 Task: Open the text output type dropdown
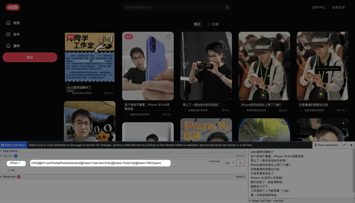tap(230, 163)
